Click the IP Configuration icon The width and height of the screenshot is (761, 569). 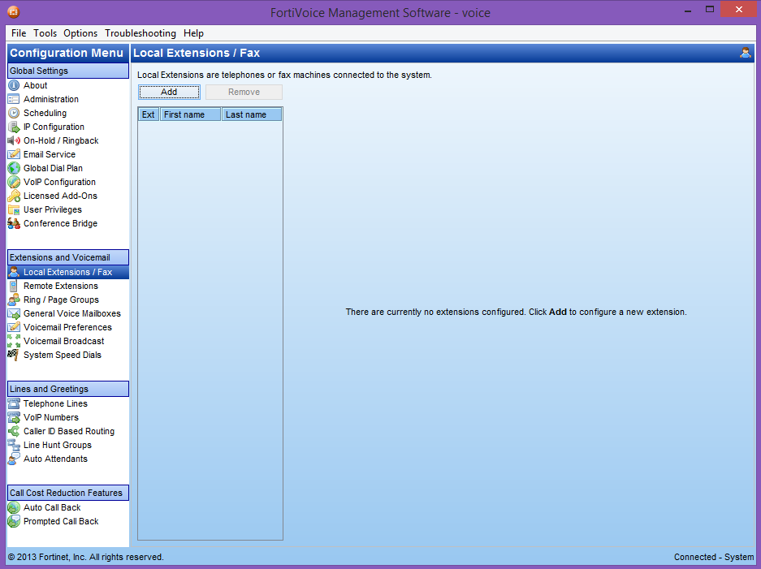click(x=14, y=127)
